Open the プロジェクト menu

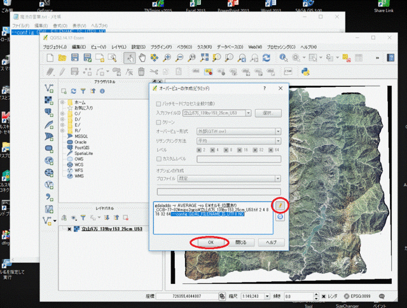[x=55, y=47]
